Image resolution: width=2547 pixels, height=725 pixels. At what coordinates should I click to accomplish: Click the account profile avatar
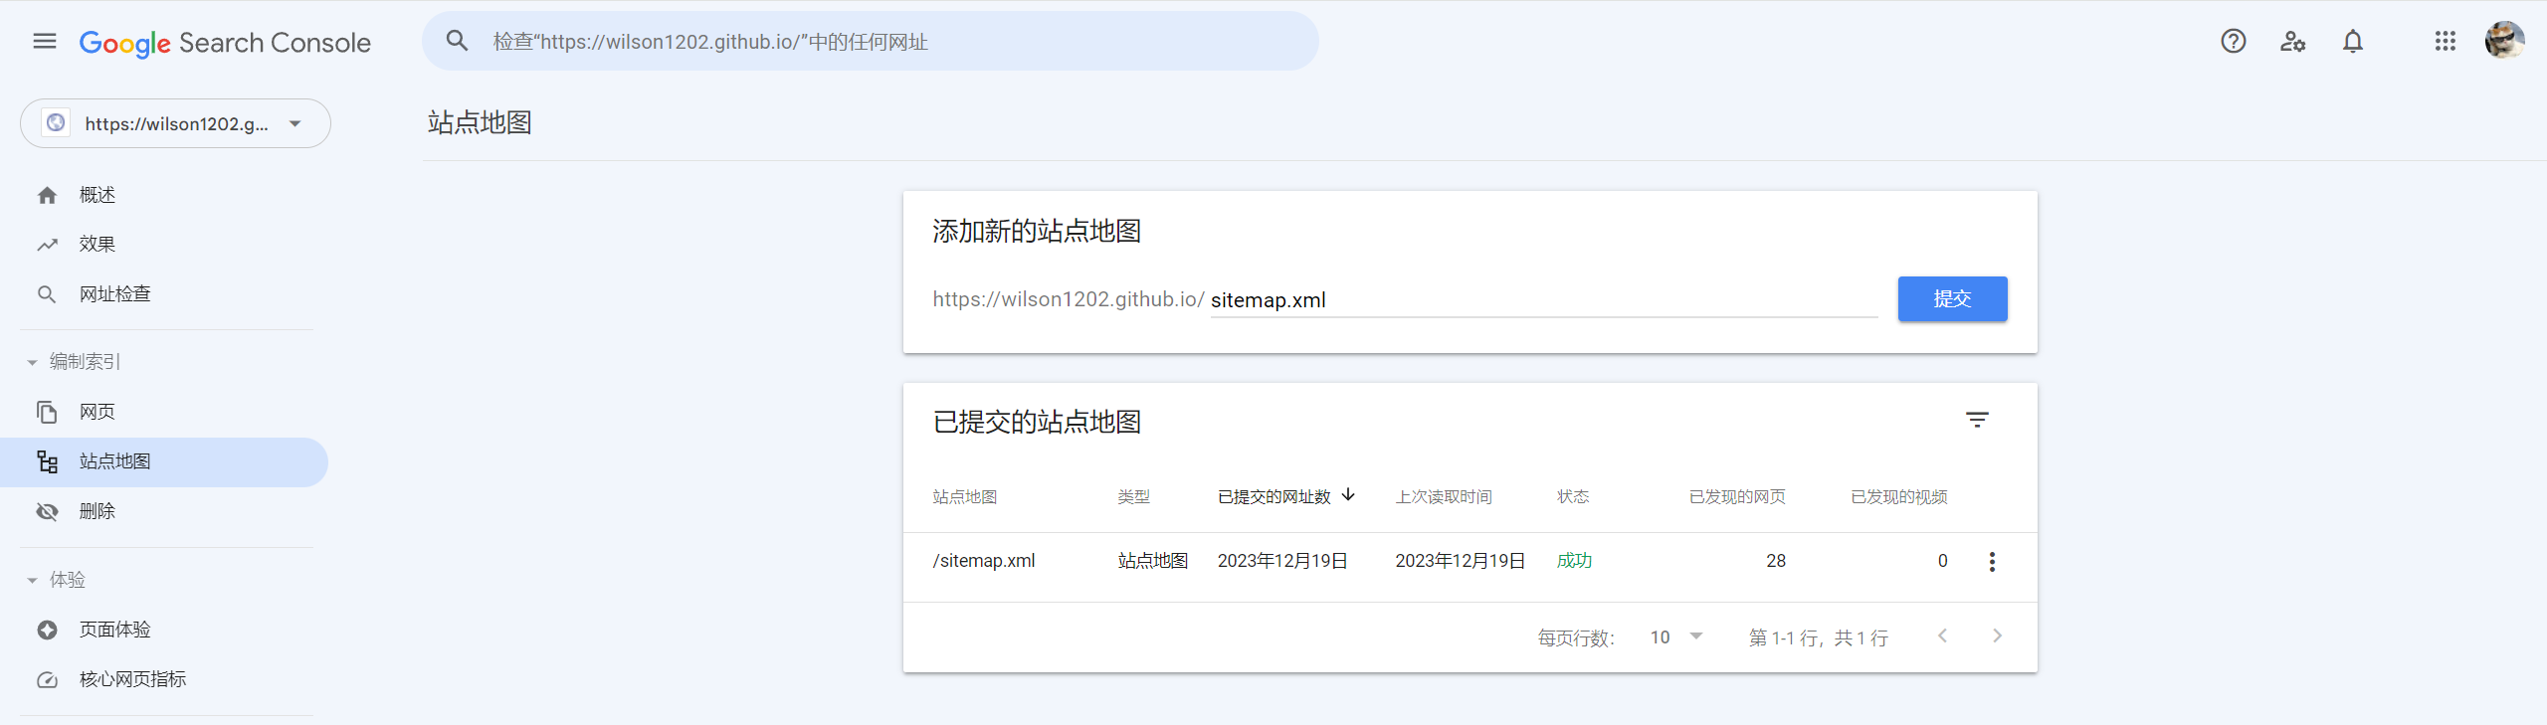[x=2504, y=41]
